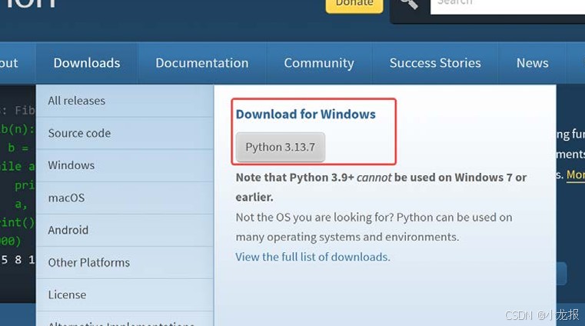Click License in the Downloads submenu
Image resolution: width=585 pixels, height=326 pixels.
click(x=67, y=294)
